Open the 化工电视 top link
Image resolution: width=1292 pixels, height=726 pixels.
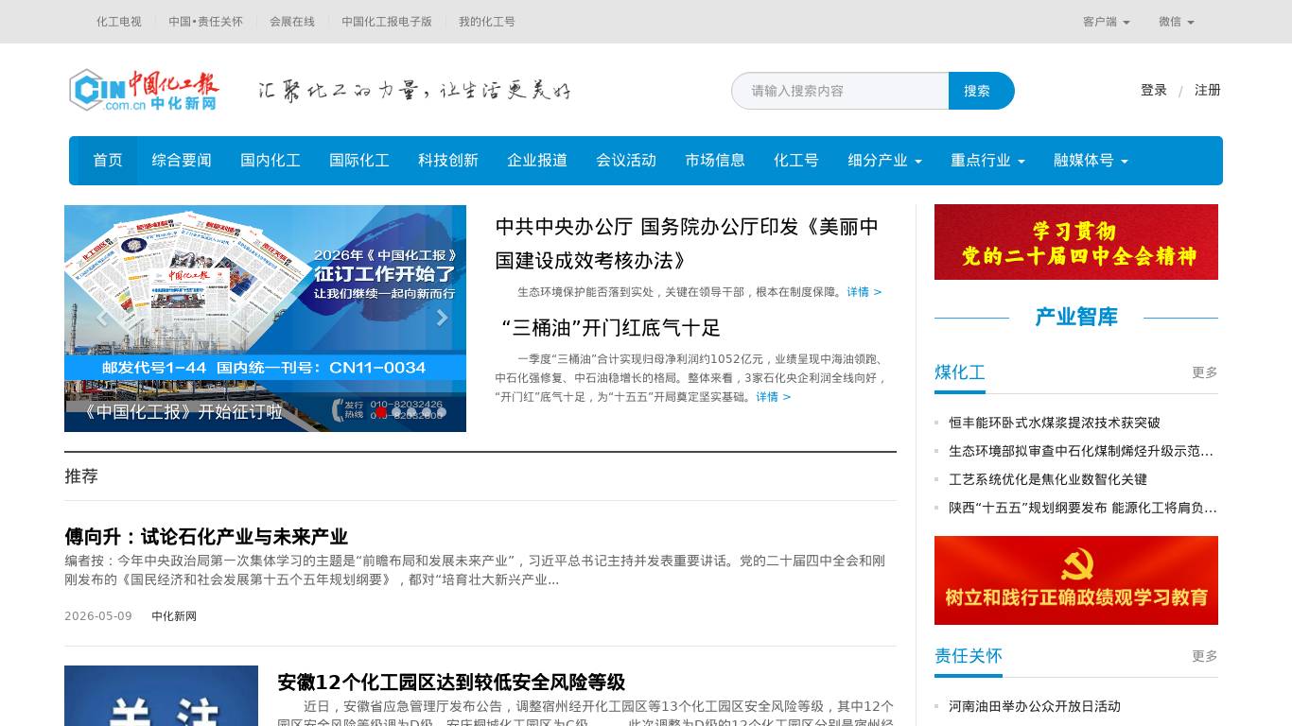[x=119, y=22]
